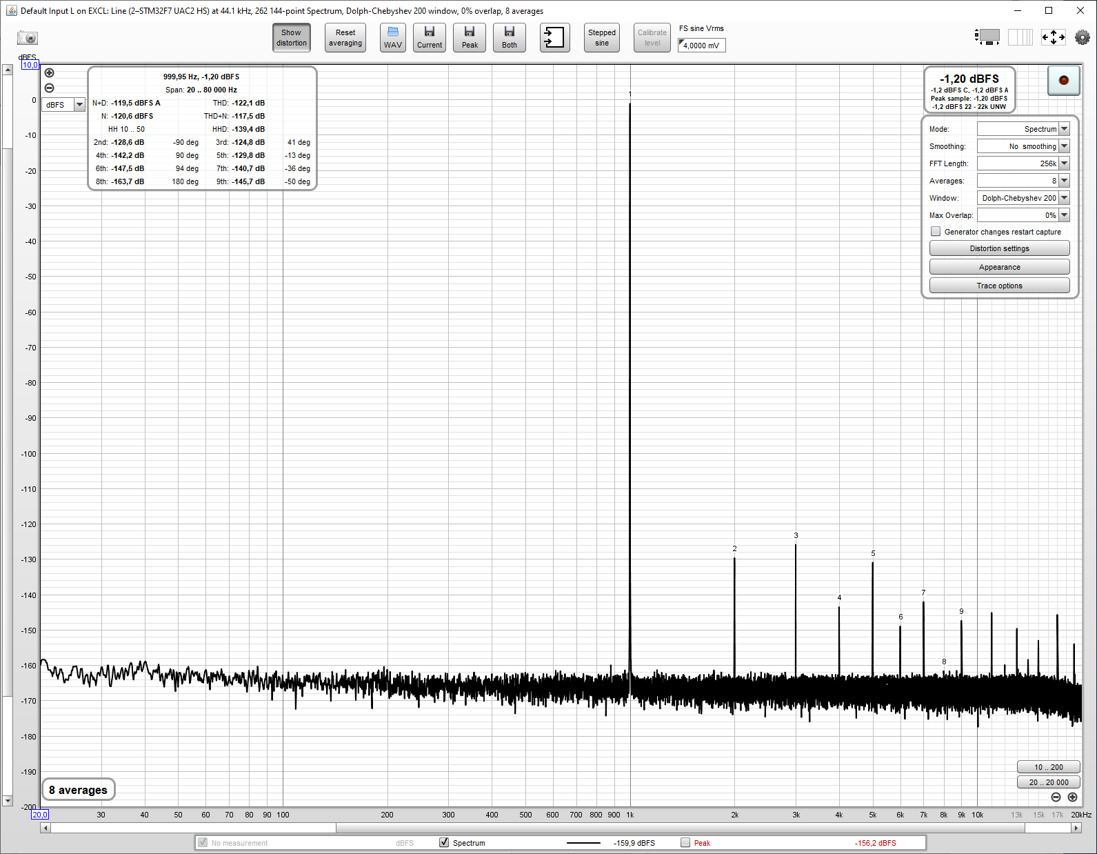Image resolution: width=1097 pixels, height=854 pixels.
Task: Open the FFT Length dropdown
Action: pyautogui.click(x=1023, y=163)
